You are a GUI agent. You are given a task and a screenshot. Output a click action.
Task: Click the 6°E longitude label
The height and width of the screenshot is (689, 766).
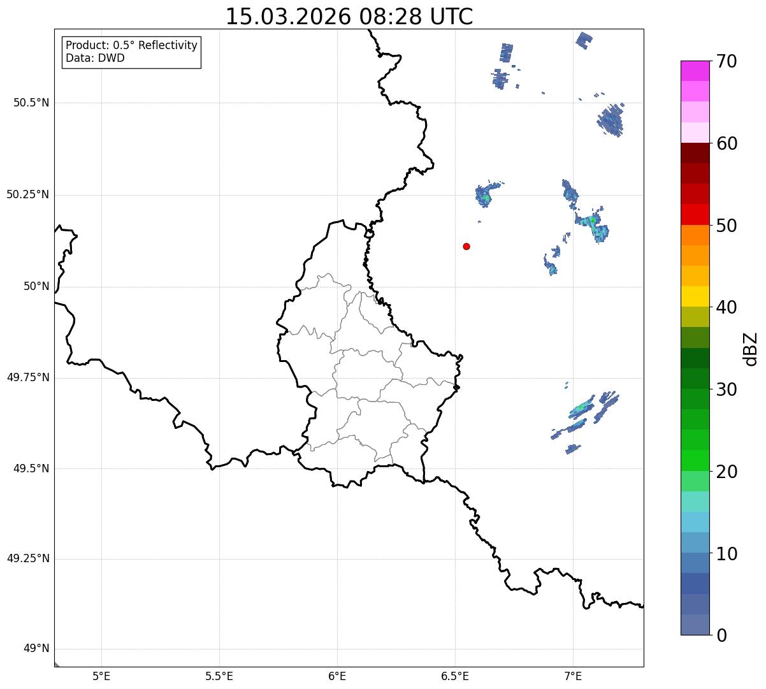(x=337, y=676)
